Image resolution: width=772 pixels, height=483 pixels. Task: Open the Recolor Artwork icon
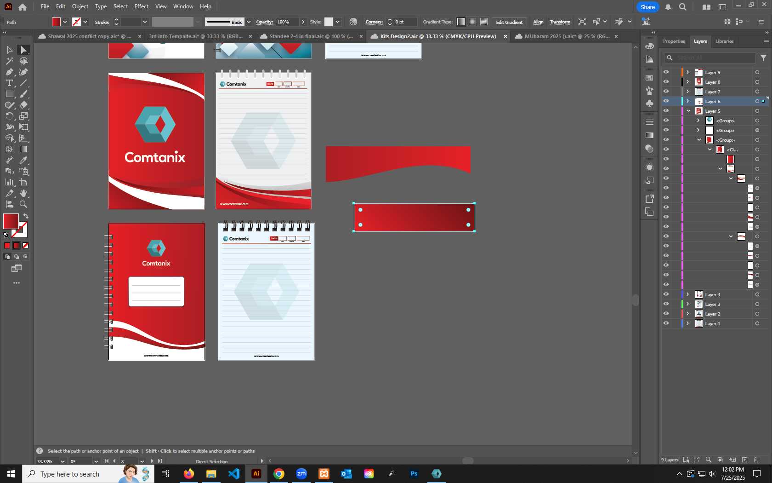353,22
